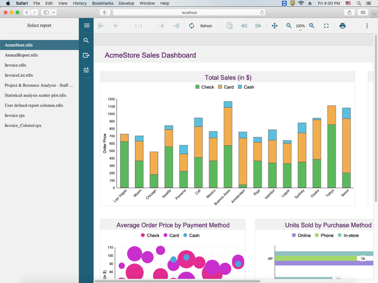The width and height of the screenshot is (378, 283).
Task: Open the 100% zoom level dropdown
Action: [x=300, y=27]
